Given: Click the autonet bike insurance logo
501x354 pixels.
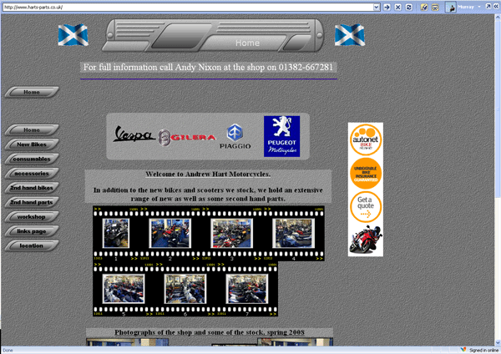Looking at the screenshot, I should 366,140.
